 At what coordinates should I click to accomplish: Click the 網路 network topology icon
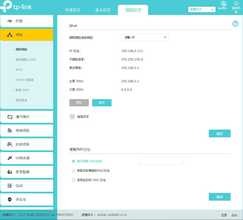pos(10,35)
